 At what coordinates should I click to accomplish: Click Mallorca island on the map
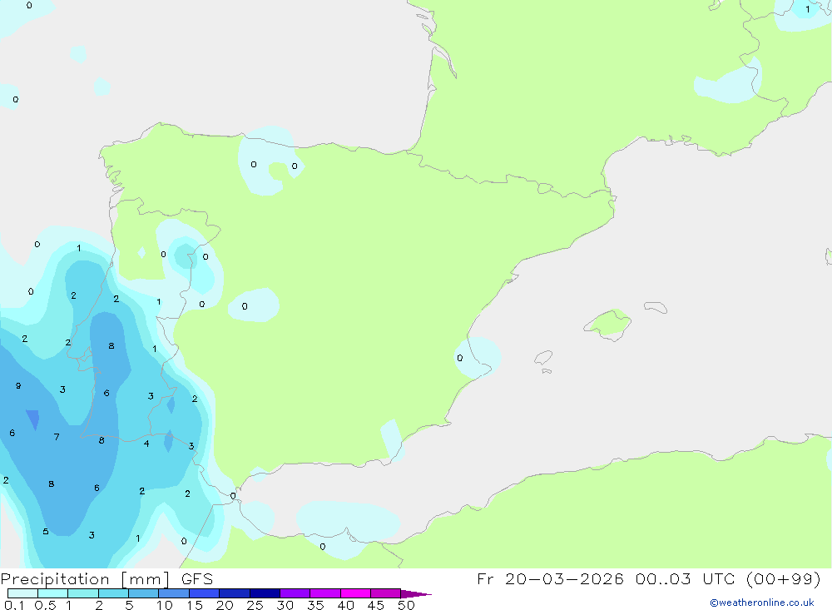tap(608, 325)
